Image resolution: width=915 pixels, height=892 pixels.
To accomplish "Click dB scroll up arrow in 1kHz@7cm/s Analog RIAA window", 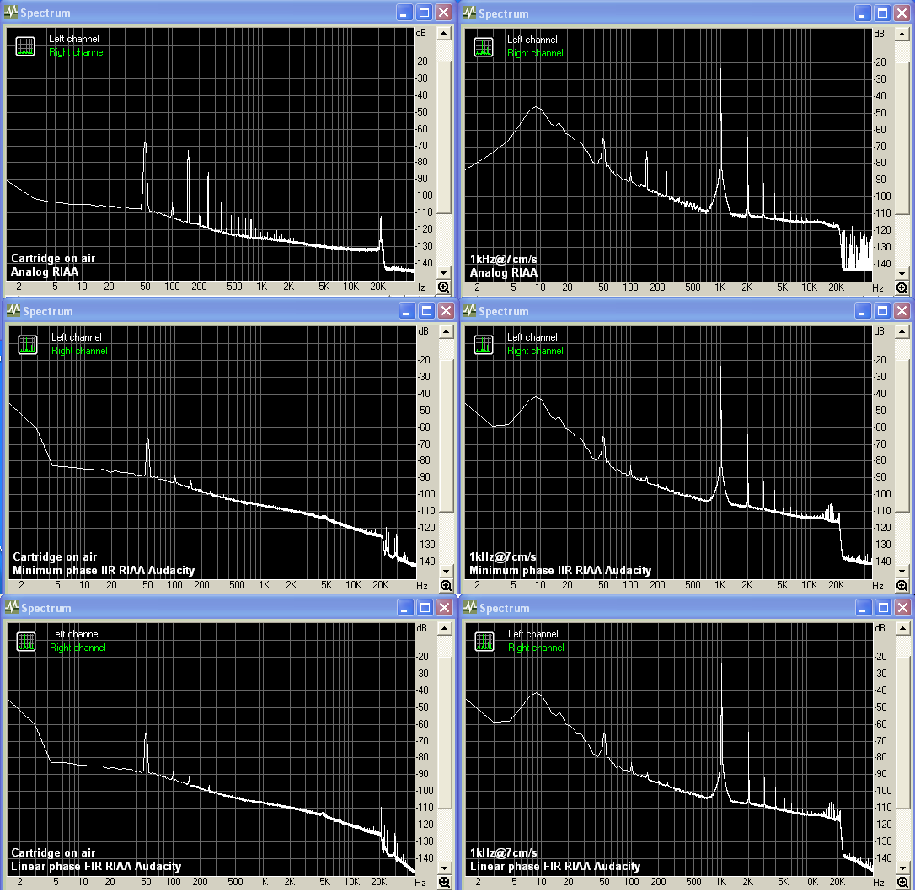I will (902, 34).
